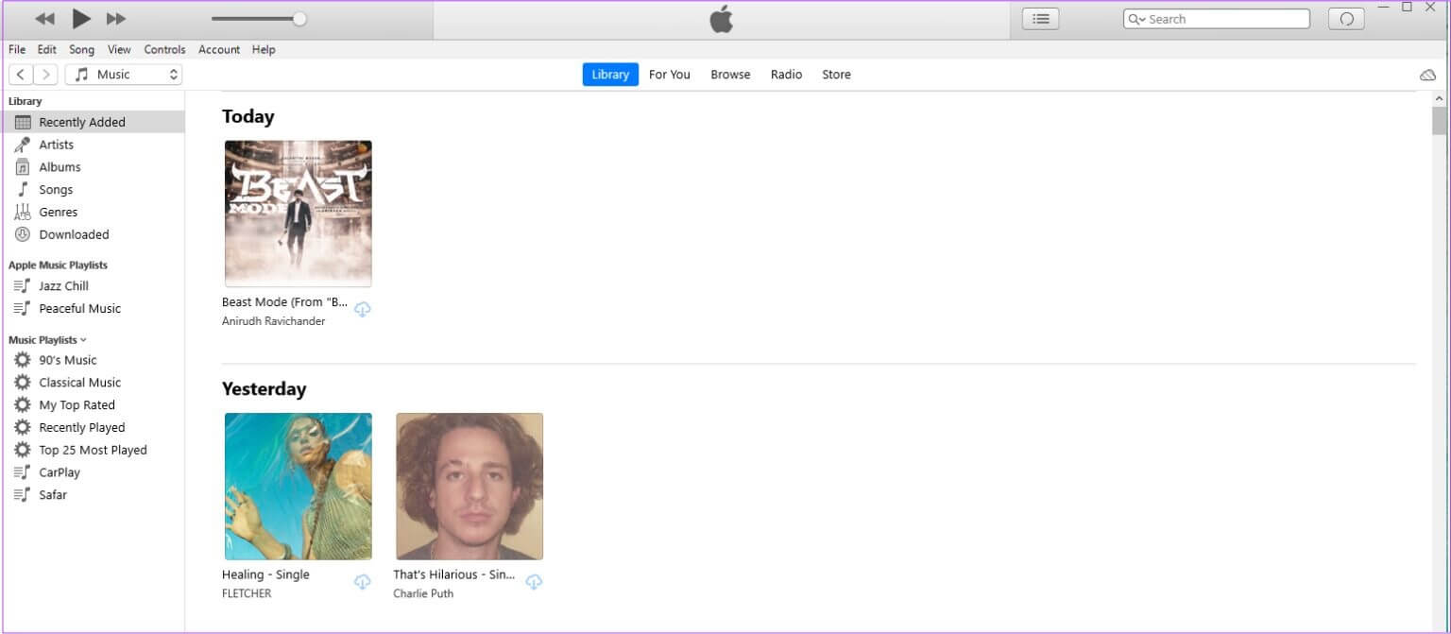Open the Account menu

pyautogui.click(x=219, y=49)
